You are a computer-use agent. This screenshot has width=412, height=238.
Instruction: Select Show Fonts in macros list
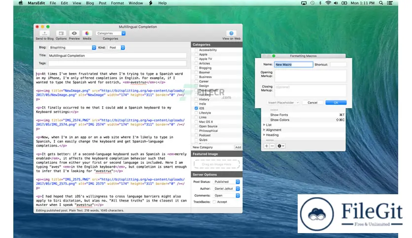pyautogui.click(x=279, y=115)
